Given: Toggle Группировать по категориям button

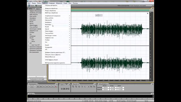Looking at the screenshot, I should [x=37, y=79].
